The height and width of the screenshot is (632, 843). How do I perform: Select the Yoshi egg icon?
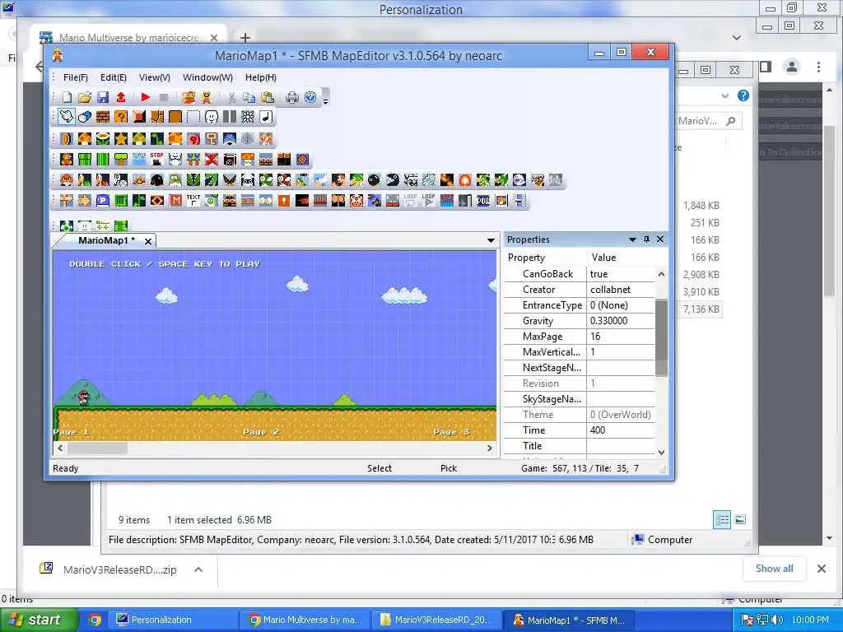tap(66, 225)
